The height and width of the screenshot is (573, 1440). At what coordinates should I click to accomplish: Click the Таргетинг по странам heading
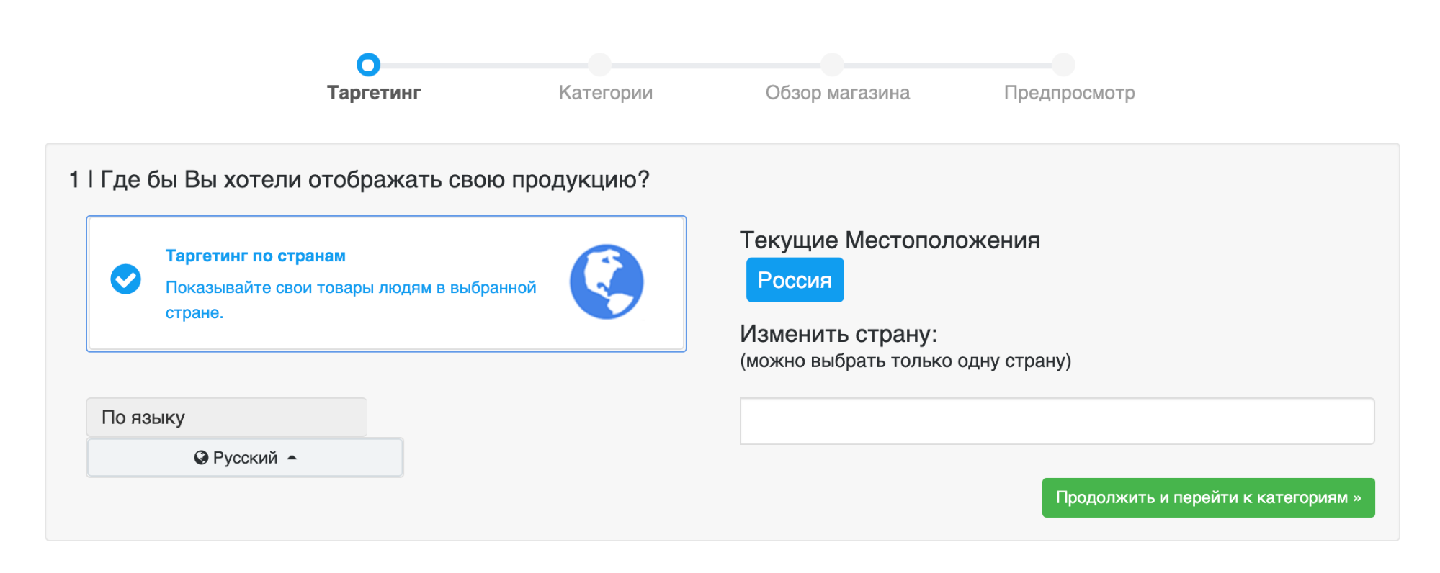(256, 256)
